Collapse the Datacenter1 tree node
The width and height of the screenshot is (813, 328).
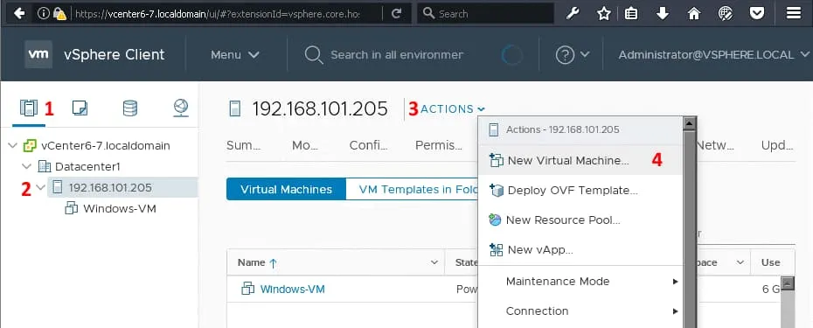tap(26, 166)
